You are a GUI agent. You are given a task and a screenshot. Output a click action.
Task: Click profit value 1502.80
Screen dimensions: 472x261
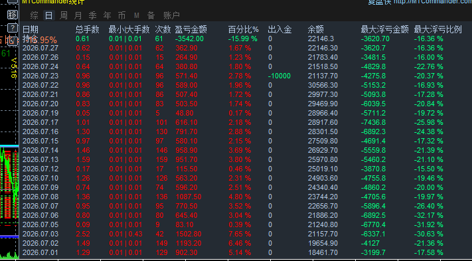coord(189,234)
